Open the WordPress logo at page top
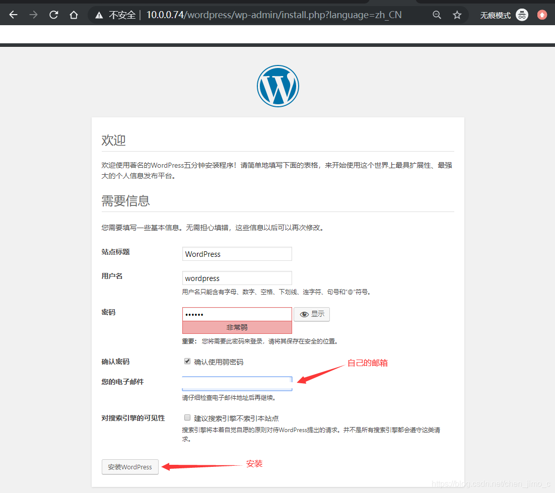Viewport: 555px width, 493px height. tap(278, 86)
